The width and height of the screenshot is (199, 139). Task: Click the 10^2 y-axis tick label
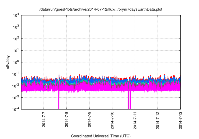(x=16, y=39)
